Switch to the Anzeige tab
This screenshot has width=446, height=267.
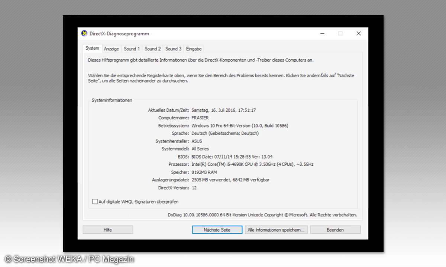coord(111,49)
